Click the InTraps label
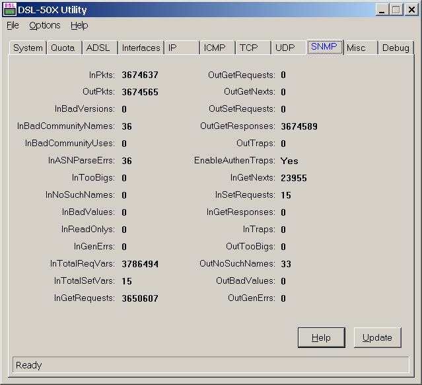The image size is (422, 385). point(259,230)
